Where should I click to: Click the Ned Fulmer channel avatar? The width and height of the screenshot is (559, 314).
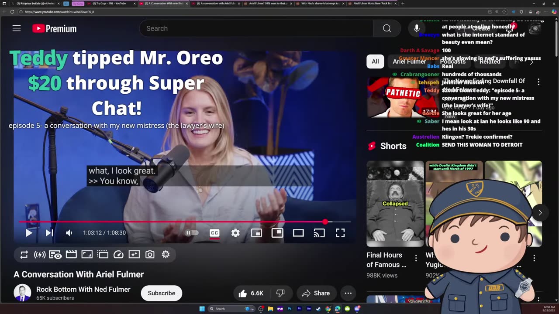pos(22,293)
